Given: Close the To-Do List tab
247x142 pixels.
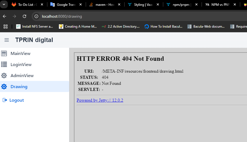Looking at the screenshot, I should click(42, 5).
